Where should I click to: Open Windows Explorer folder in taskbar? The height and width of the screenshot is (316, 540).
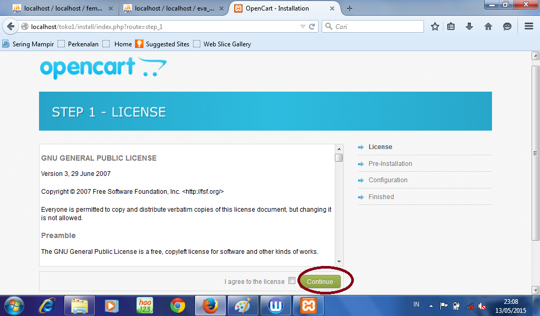(x=80, y=305)
